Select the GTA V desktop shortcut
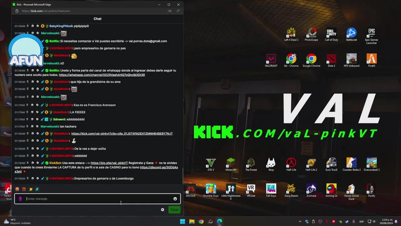401x226 pixels. pyautogui.click(x=211, y=164)
